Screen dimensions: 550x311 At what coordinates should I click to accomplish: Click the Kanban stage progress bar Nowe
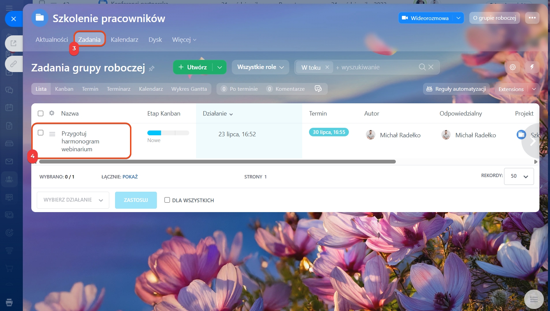(168, 133)
